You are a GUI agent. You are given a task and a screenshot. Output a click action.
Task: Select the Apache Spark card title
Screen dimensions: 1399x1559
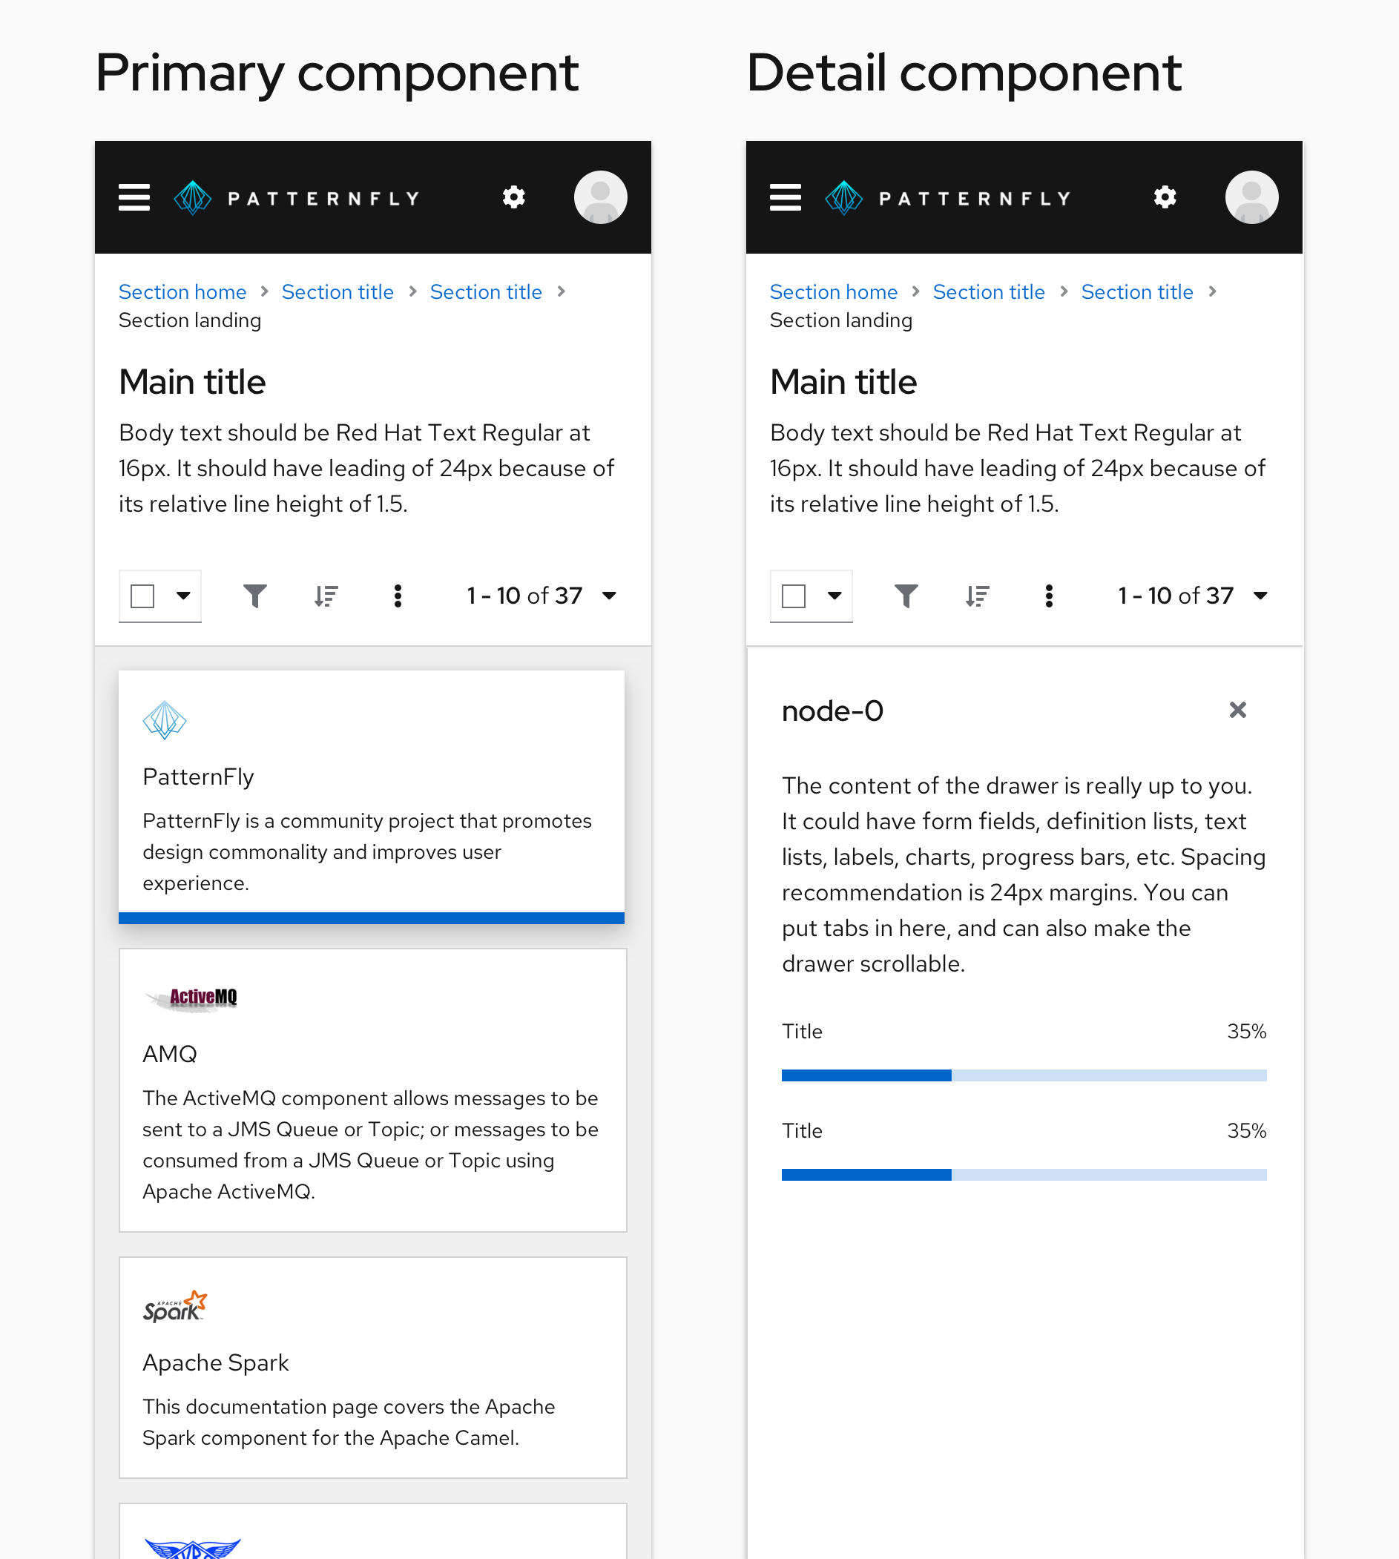pos(215,1363)
